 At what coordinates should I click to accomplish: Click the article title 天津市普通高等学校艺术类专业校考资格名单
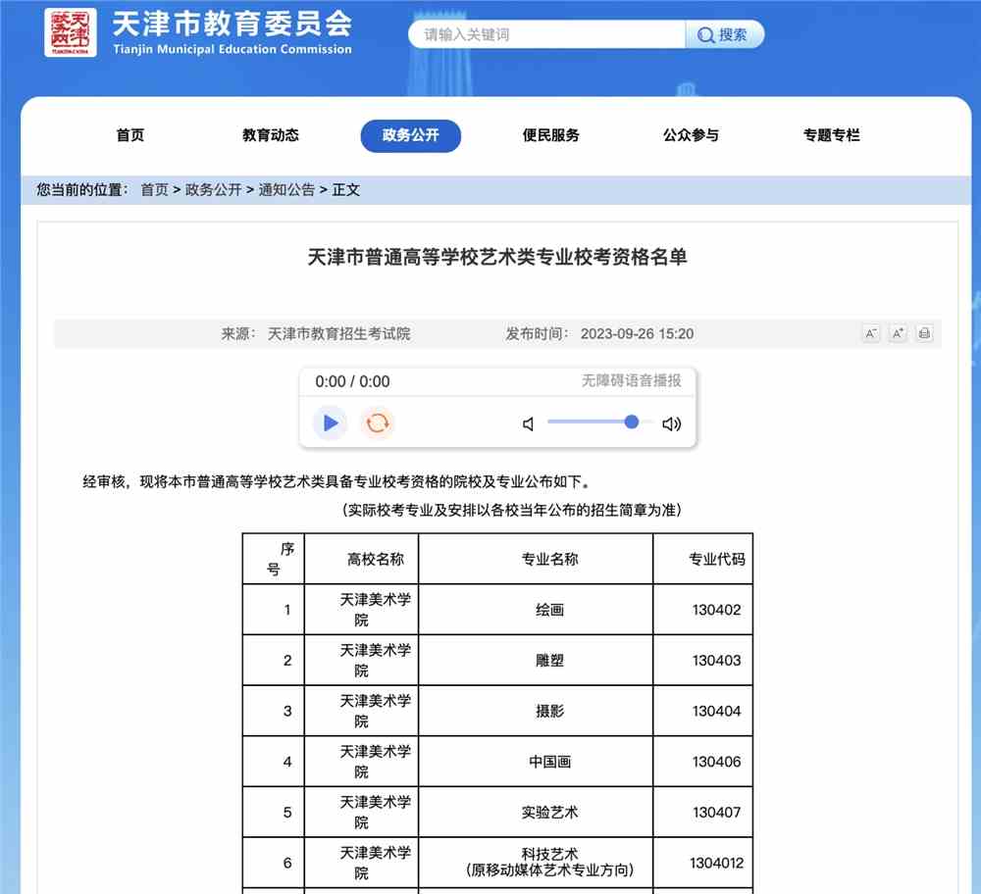point(497,257)
